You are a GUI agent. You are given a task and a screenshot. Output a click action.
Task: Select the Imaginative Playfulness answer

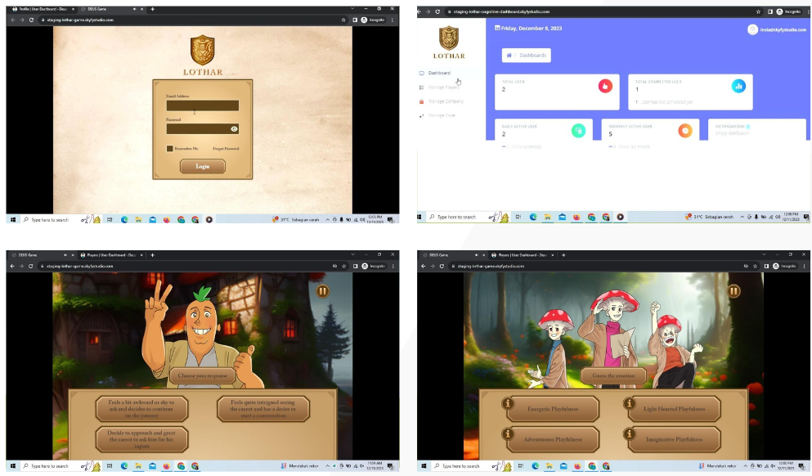coord(675,439)
